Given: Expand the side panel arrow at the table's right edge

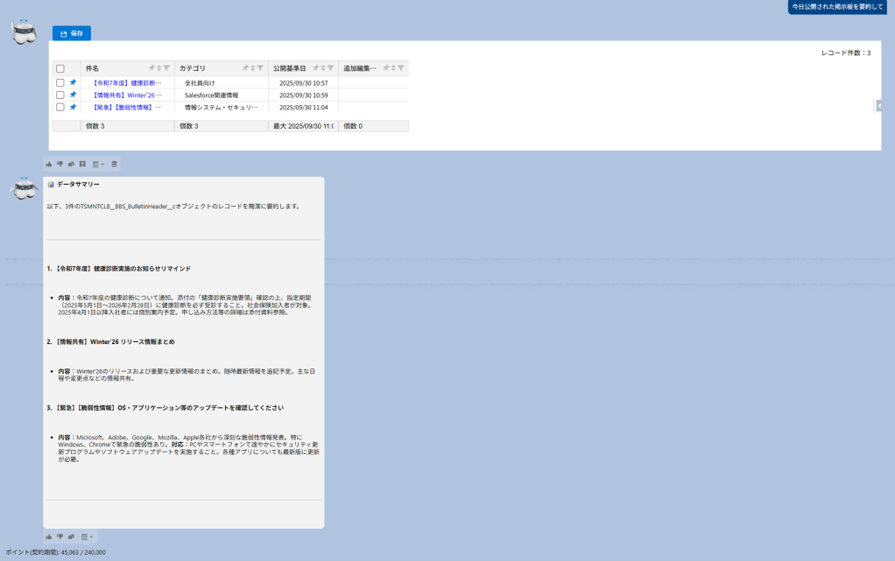Looking at the screenshot, I should point(877,106).
